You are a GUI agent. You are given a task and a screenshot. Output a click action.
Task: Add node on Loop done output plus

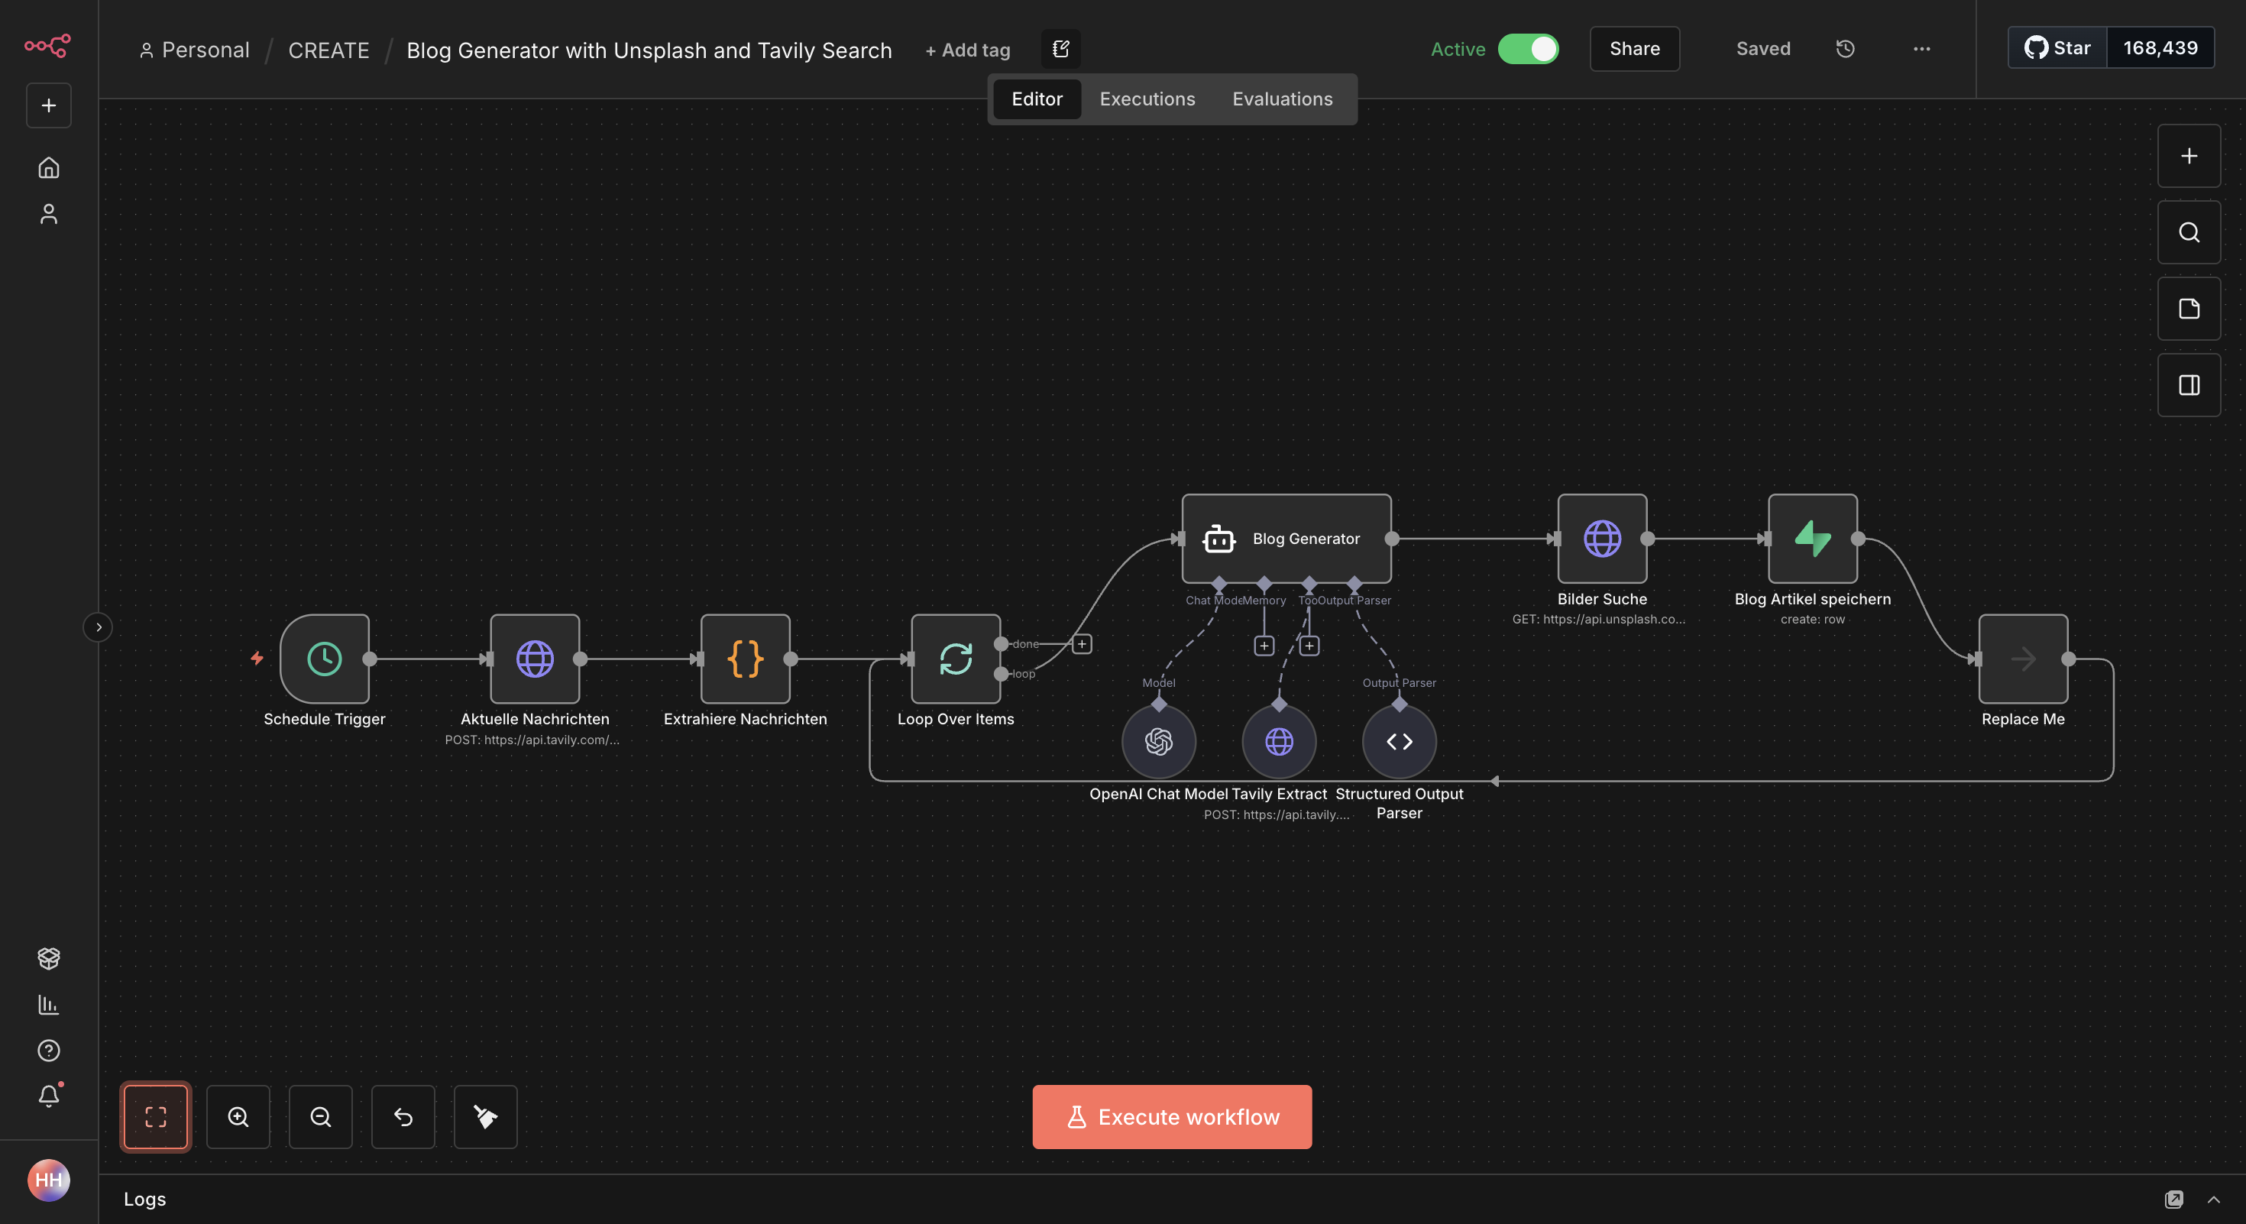(1081, 644)
